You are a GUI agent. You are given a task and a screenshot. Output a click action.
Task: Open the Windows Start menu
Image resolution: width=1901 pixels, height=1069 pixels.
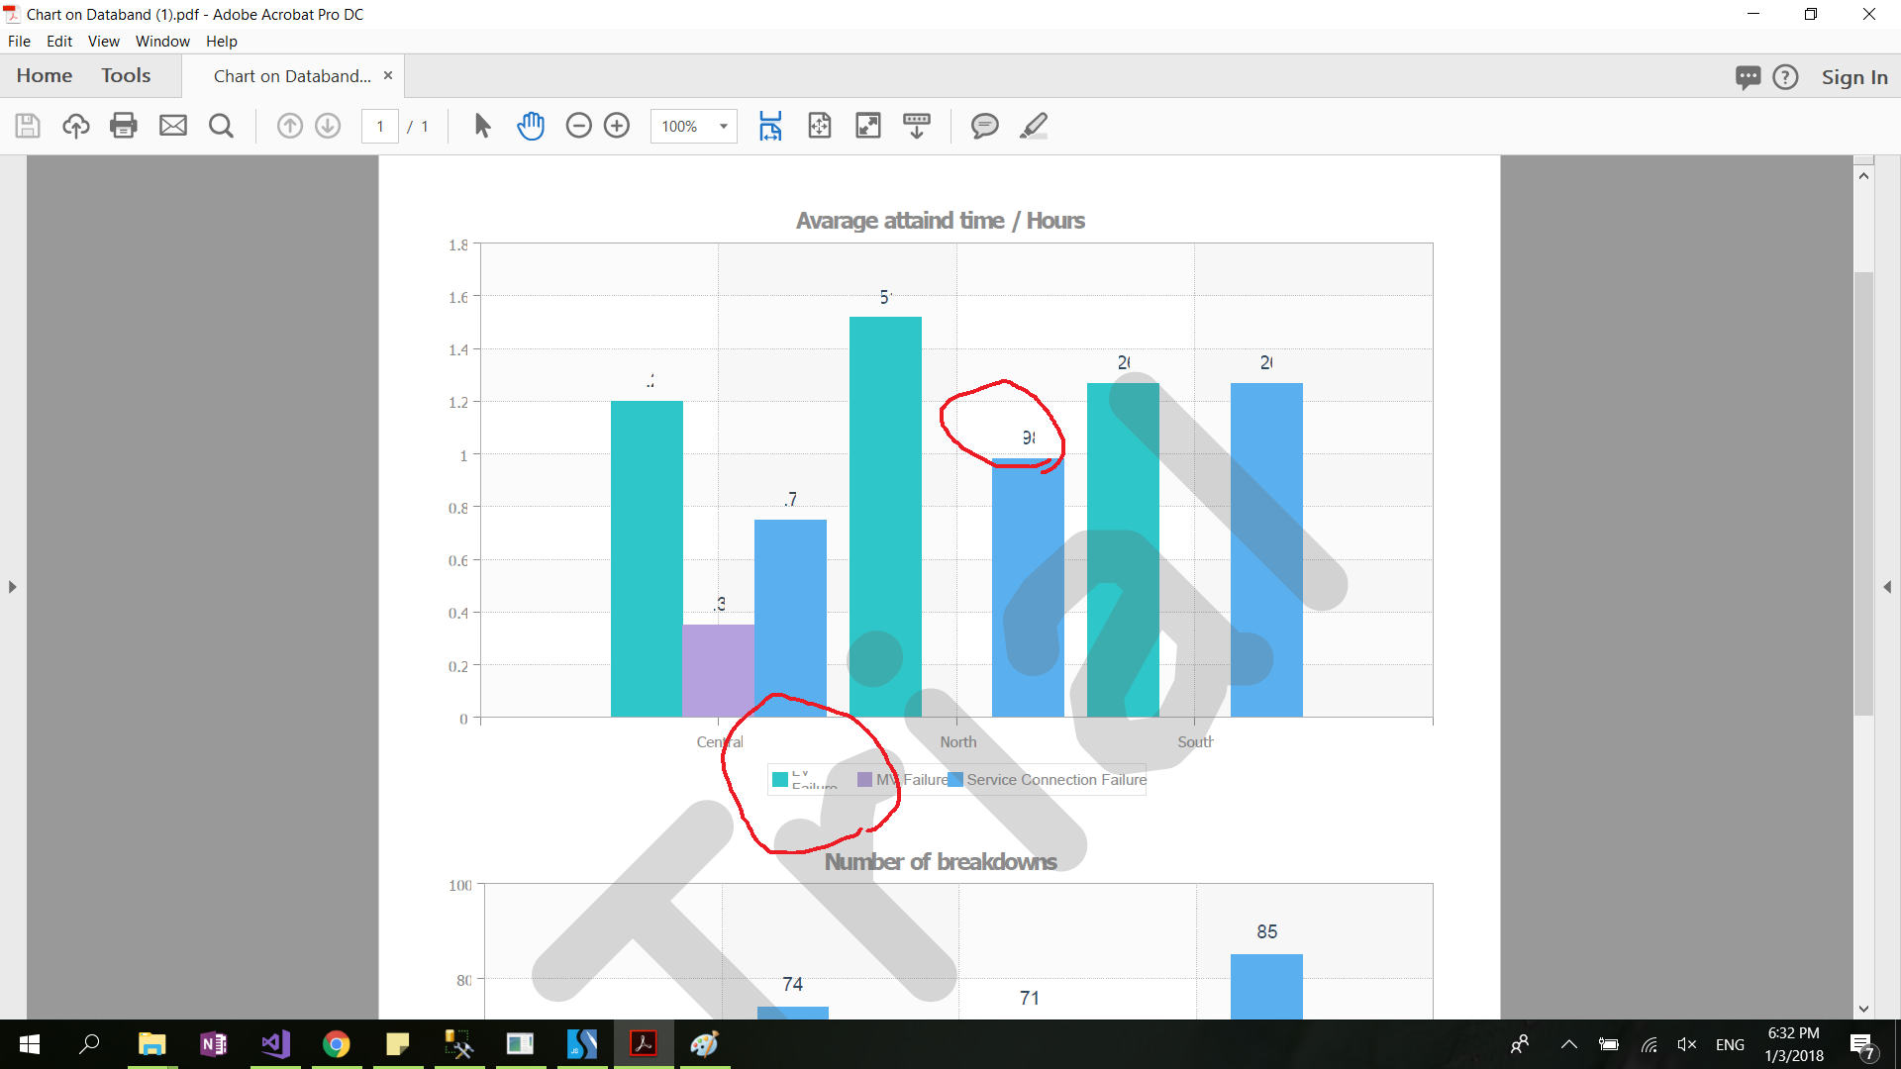coord(30,1044)
